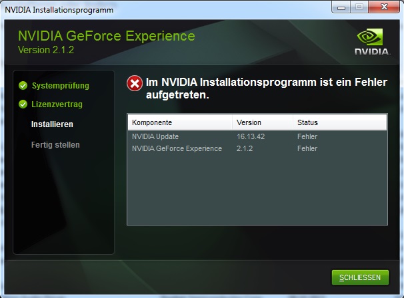Click the Status column header

pos(339,122)
